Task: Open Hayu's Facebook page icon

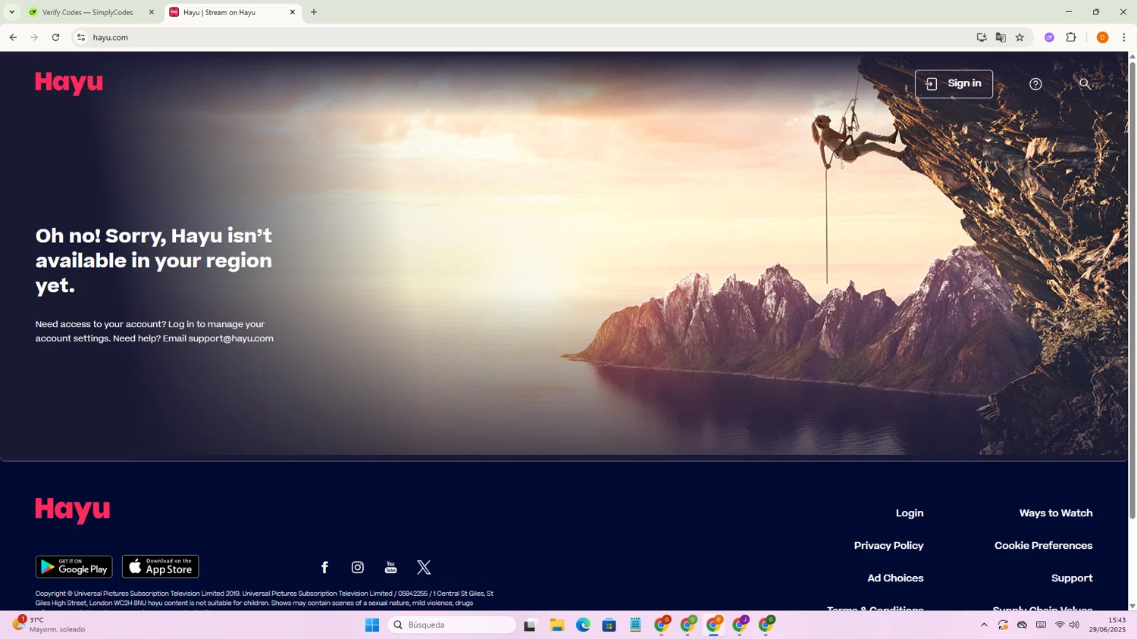Action: [324, 567]
